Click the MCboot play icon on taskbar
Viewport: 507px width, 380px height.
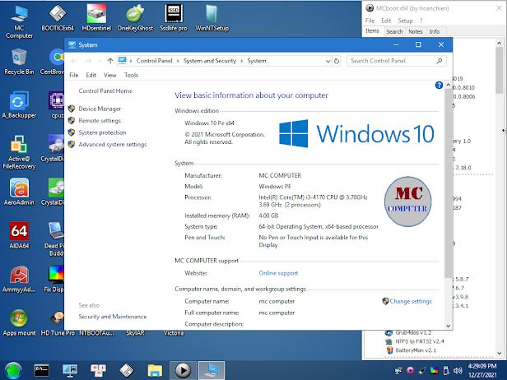tap(183, 370)
